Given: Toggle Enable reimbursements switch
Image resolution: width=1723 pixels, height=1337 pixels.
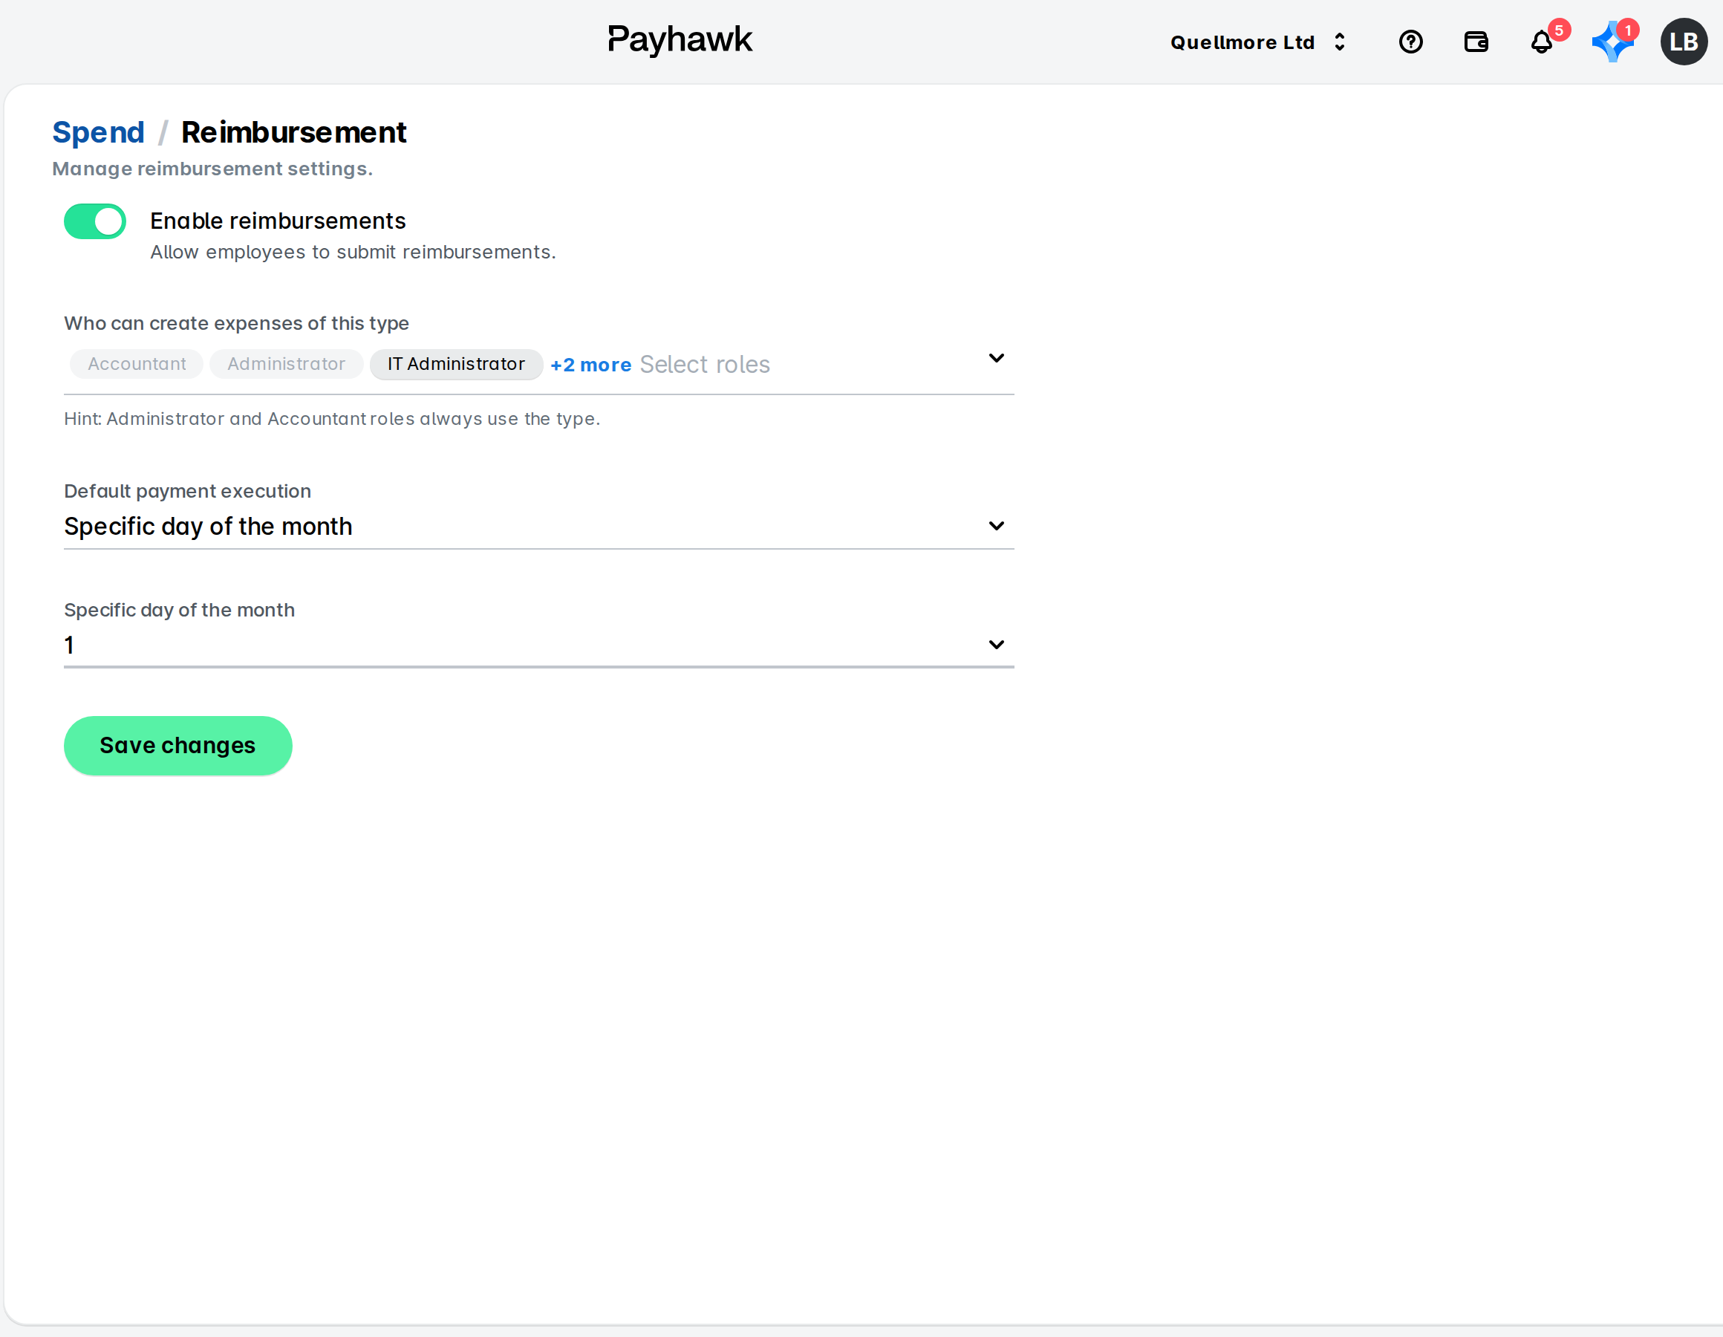Looking at the screenshot, I should 94,221.
